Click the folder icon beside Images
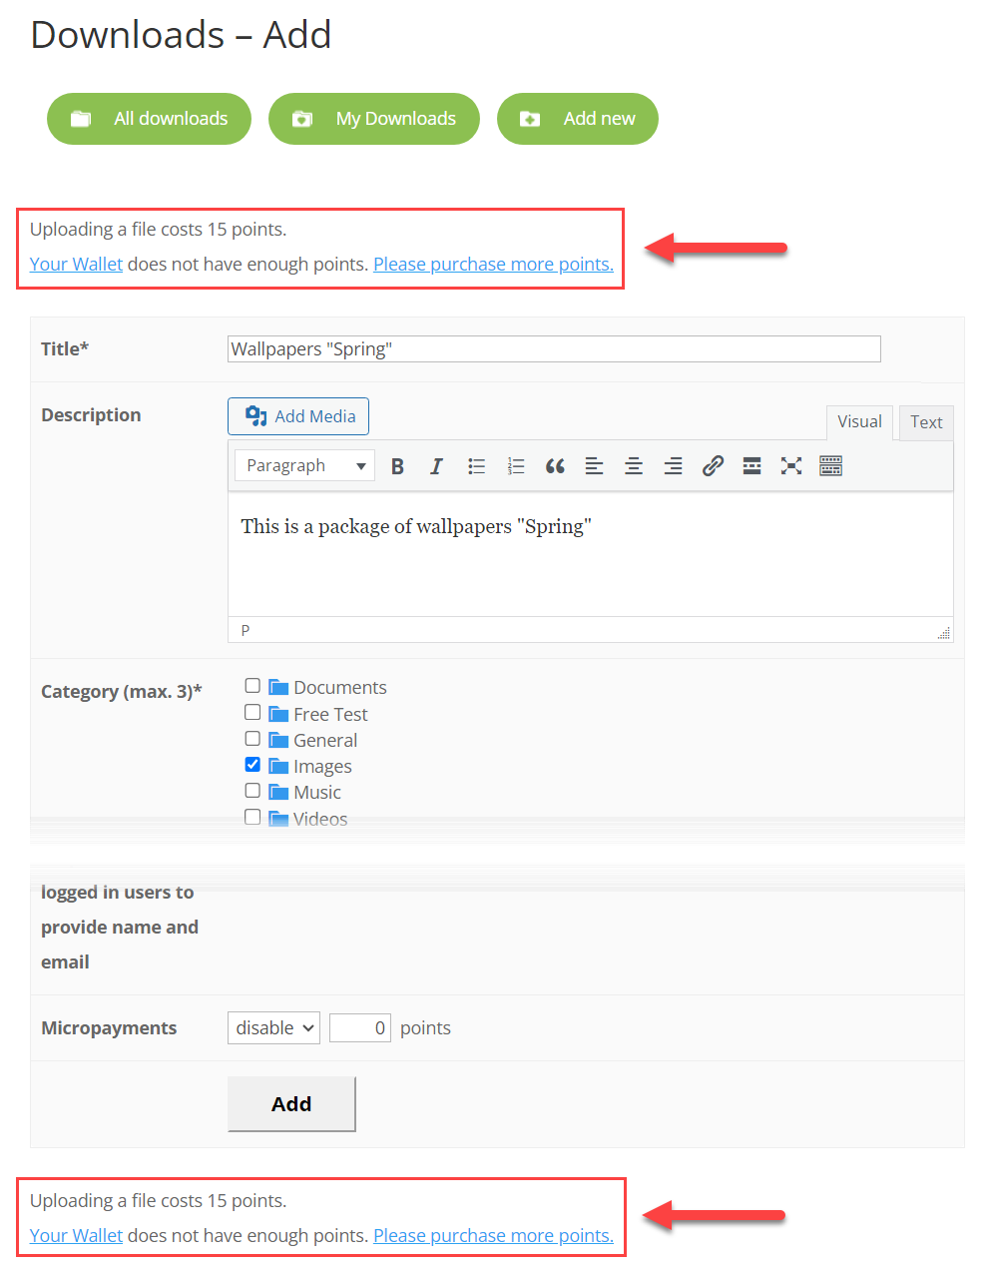 tap(278, 767)
